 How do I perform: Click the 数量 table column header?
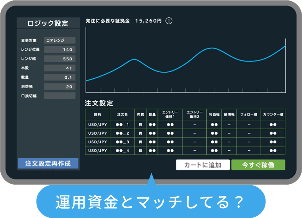point(152,115)
